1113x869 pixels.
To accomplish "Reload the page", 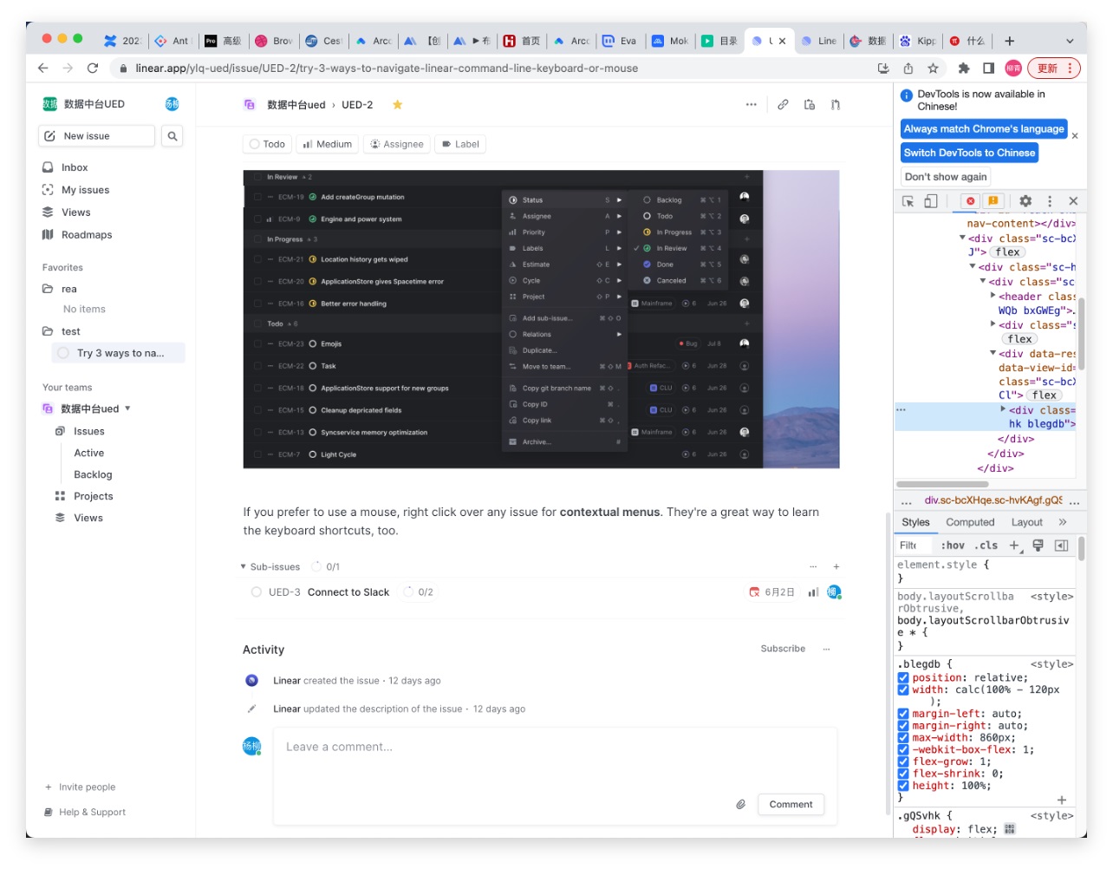I will [x=93, y=68].
